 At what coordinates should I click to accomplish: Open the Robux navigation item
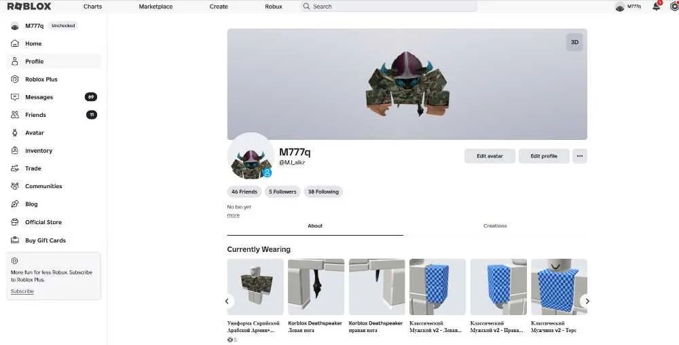tap(274, 7)
